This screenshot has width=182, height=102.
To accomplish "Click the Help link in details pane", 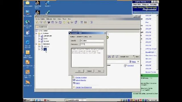I will pyautogui.click(x=134, y=62).
